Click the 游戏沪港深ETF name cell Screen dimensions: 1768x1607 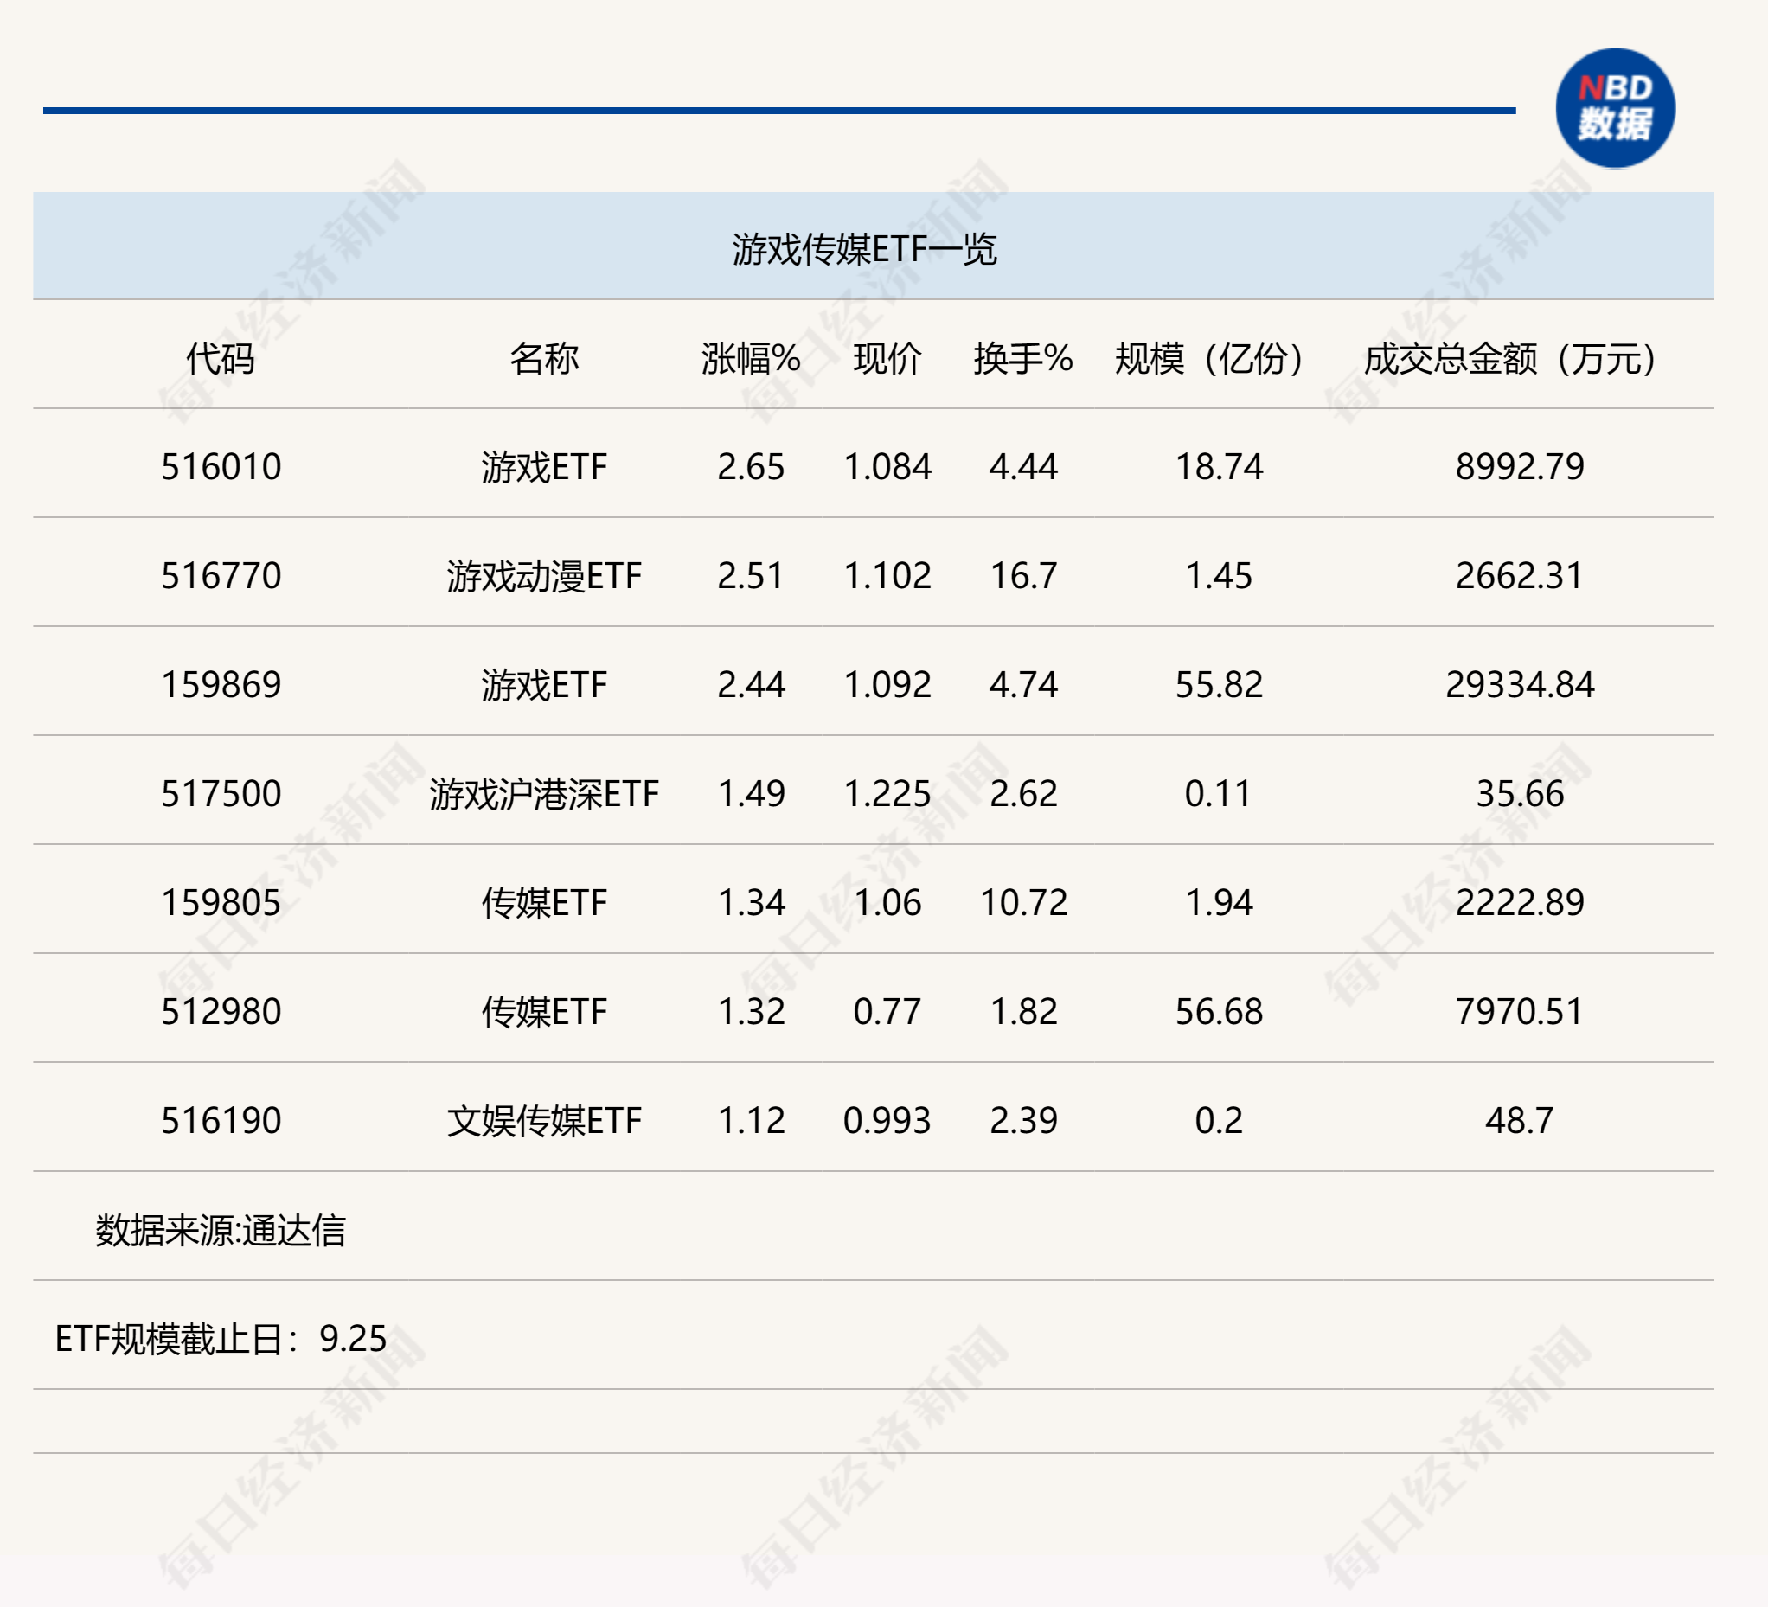pyautogui.click(x=544, y=794)
